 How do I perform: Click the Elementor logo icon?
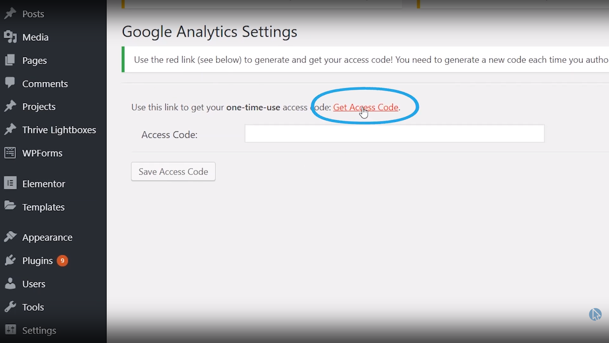tap(10, 183)
